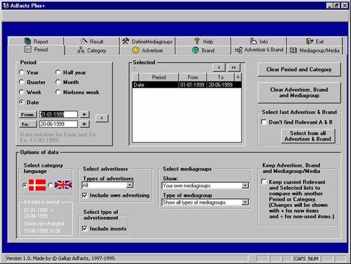Click the Mediagroup/Media icon
Image resolution: width=351 pixels, height=264 pixels.
293,50
